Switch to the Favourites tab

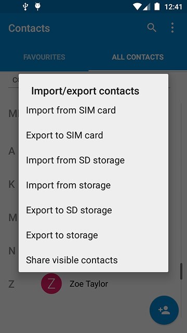point(44,57)
